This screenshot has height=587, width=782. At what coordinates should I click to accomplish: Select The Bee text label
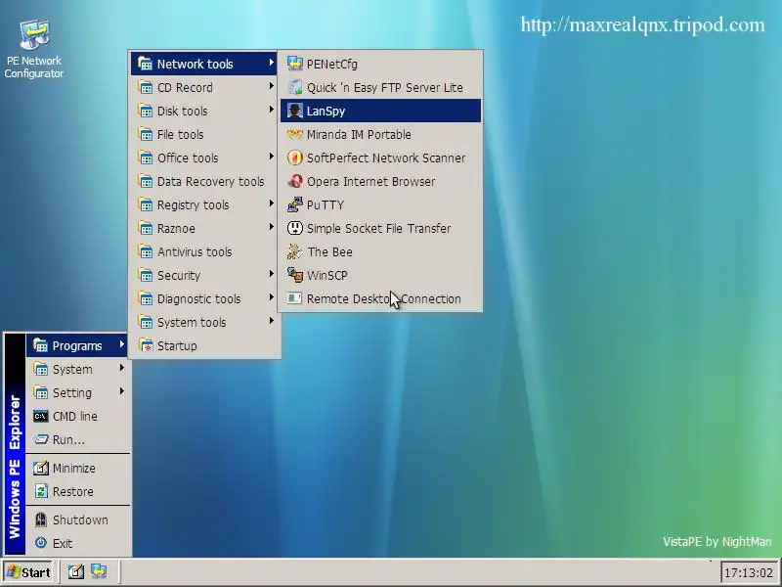pyautogui.click(x=329, y=251)
